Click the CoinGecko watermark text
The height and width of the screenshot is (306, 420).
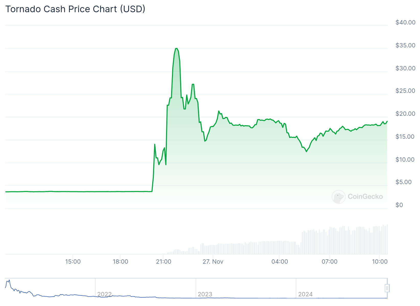365,197
